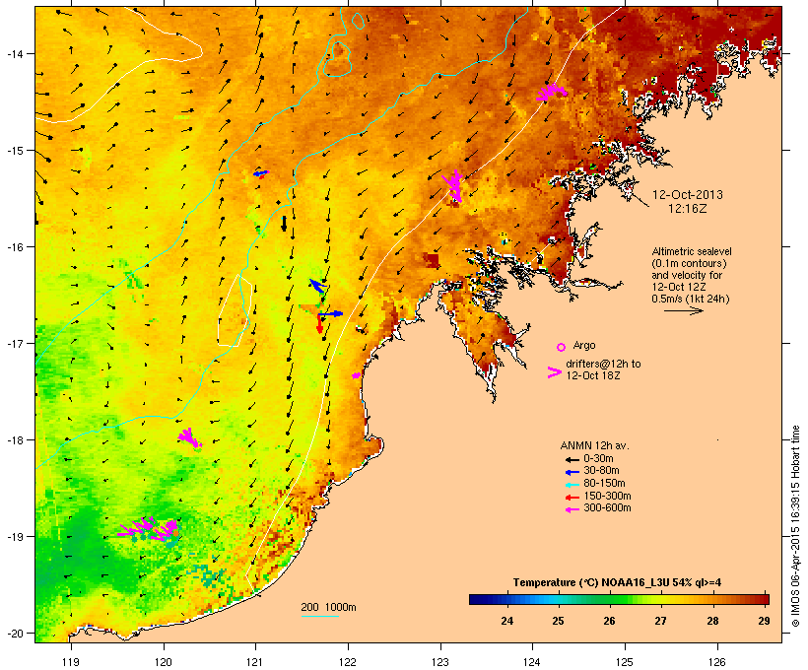Screen dimensions: 808x670
Task: Click the longitude label 125
Action: [x=625, y=662]
